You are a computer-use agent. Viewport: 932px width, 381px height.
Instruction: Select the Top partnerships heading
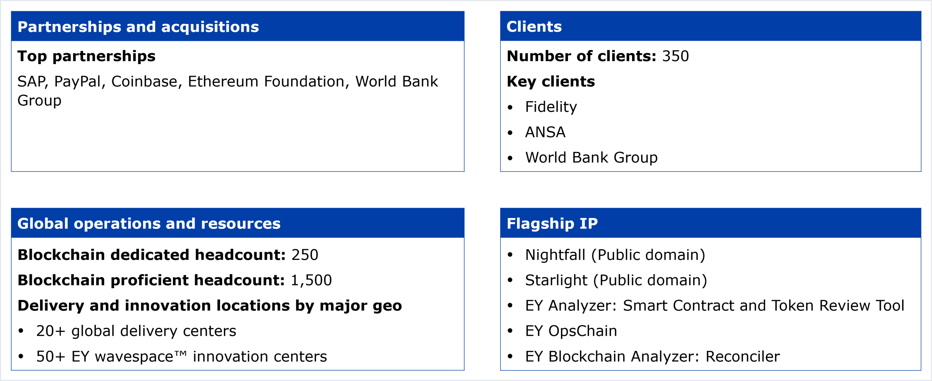point(87,56)
